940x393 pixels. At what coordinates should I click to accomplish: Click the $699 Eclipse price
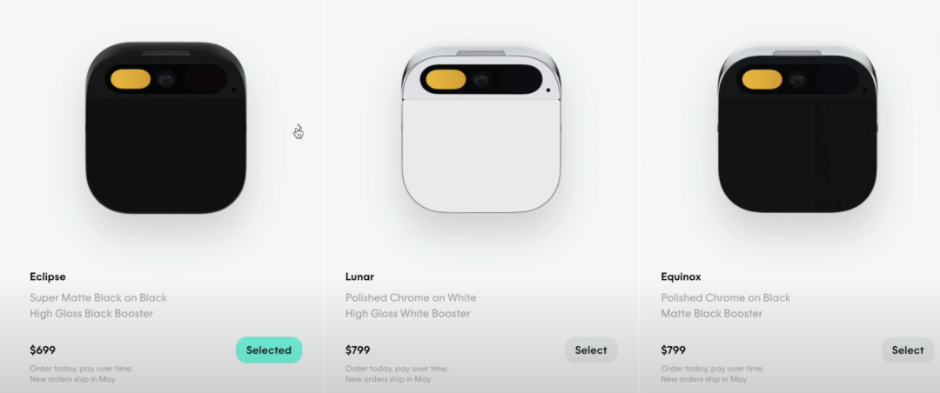[x=43, y=350]
